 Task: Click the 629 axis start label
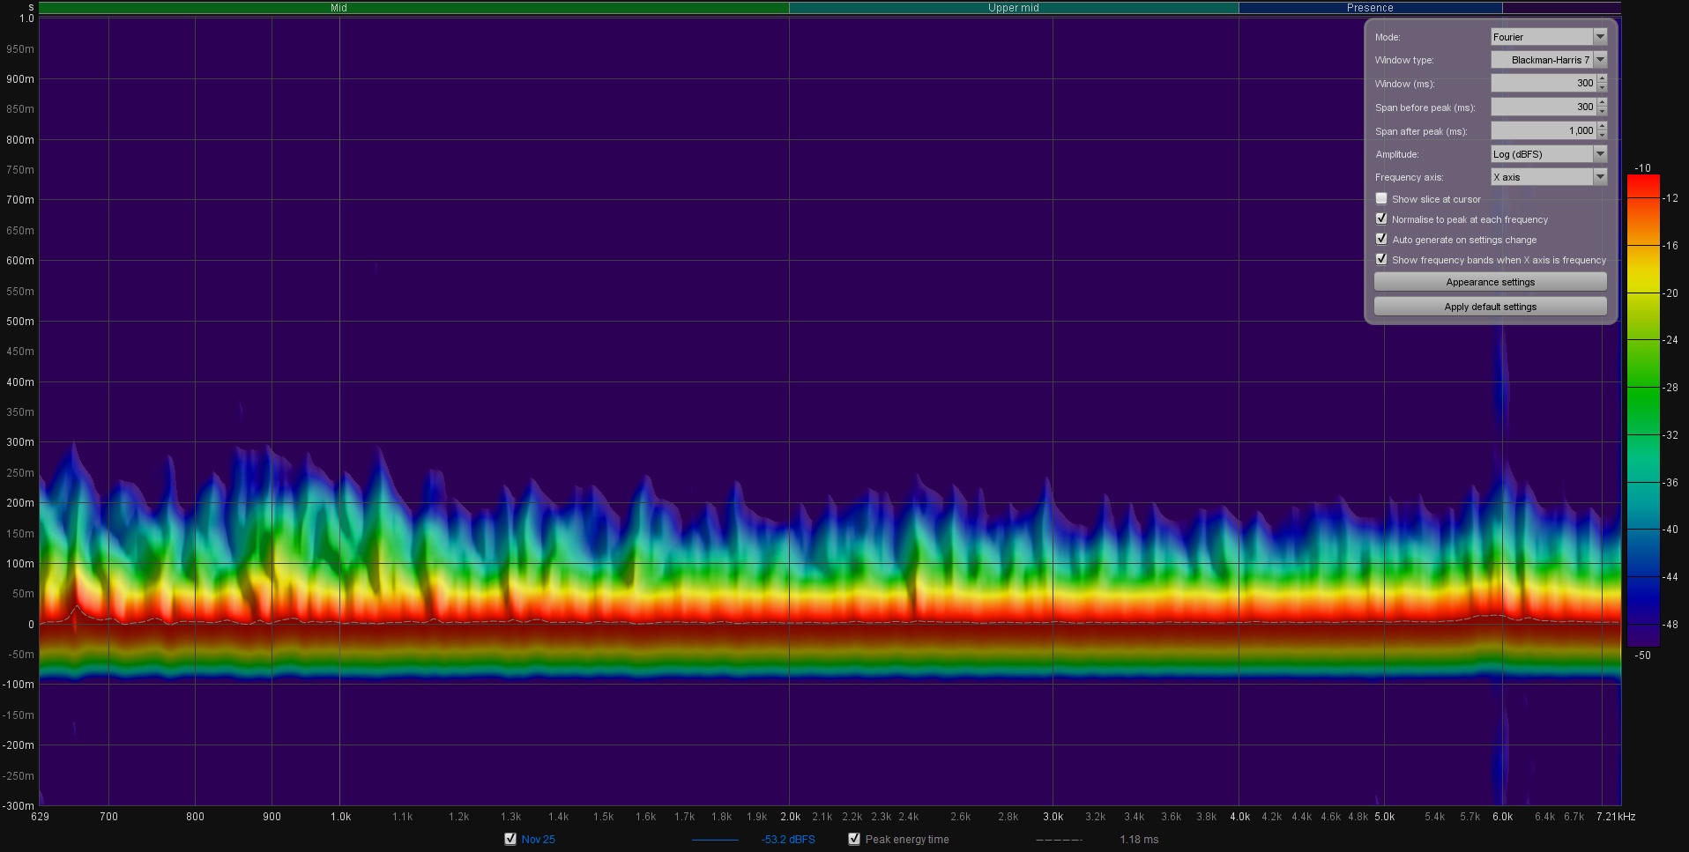(x=40, y=817)
